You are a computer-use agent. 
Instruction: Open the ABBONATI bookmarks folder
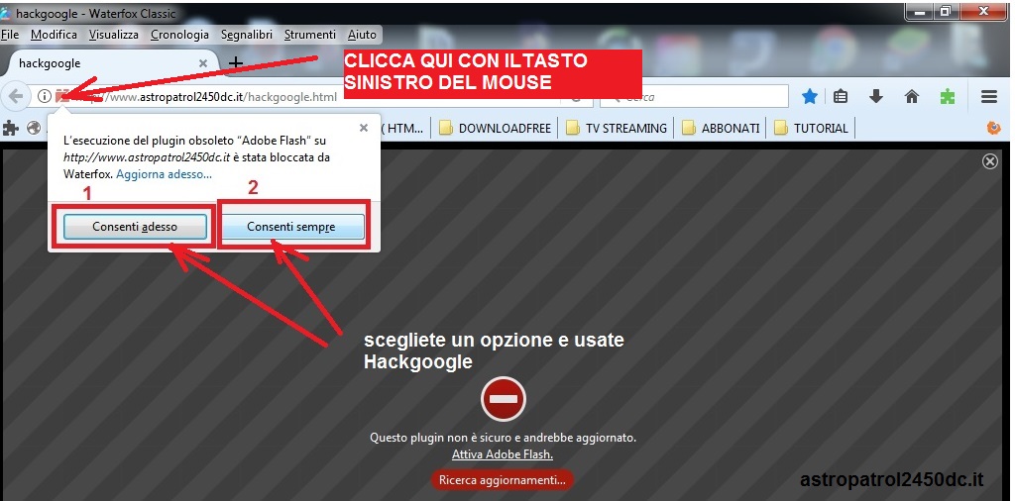coord(722,128)
